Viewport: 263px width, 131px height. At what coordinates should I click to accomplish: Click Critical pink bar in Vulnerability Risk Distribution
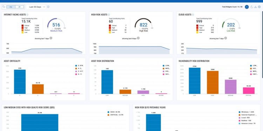249,90
